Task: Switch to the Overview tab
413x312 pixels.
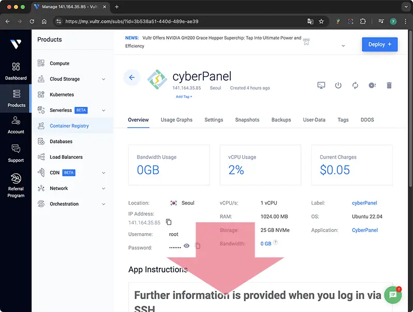Action: 138,120
